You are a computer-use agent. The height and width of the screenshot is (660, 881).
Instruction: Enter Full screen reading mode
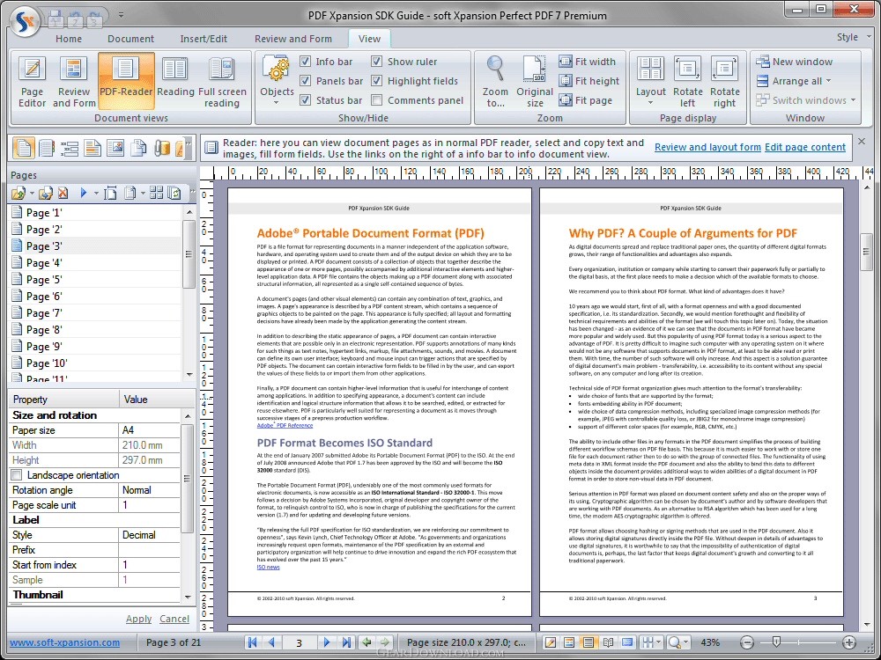(x=222, y=82)
